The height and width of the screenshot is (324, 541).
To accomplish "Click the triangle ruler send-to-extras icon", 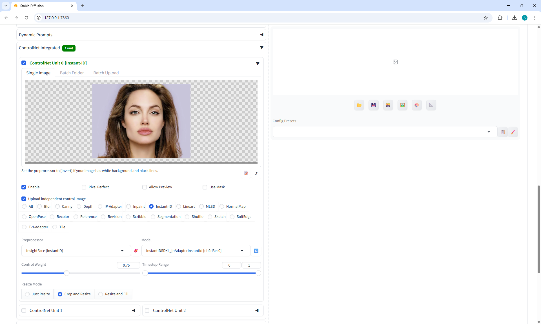I will point(431,105).
